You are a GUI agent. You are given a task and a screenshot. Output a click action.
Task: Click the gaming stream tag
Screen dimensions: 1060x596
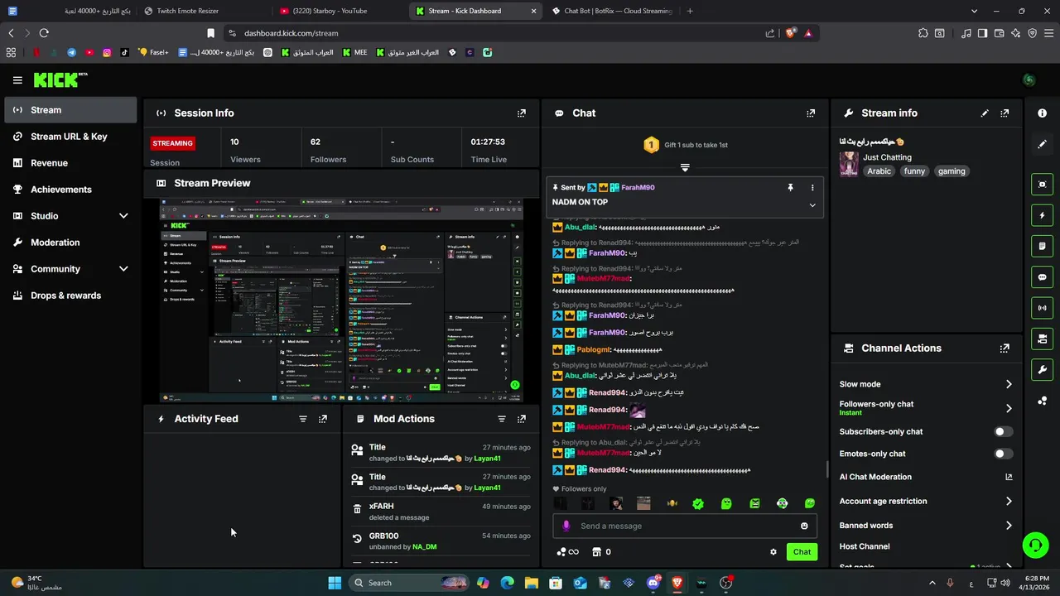coord(952,171)
